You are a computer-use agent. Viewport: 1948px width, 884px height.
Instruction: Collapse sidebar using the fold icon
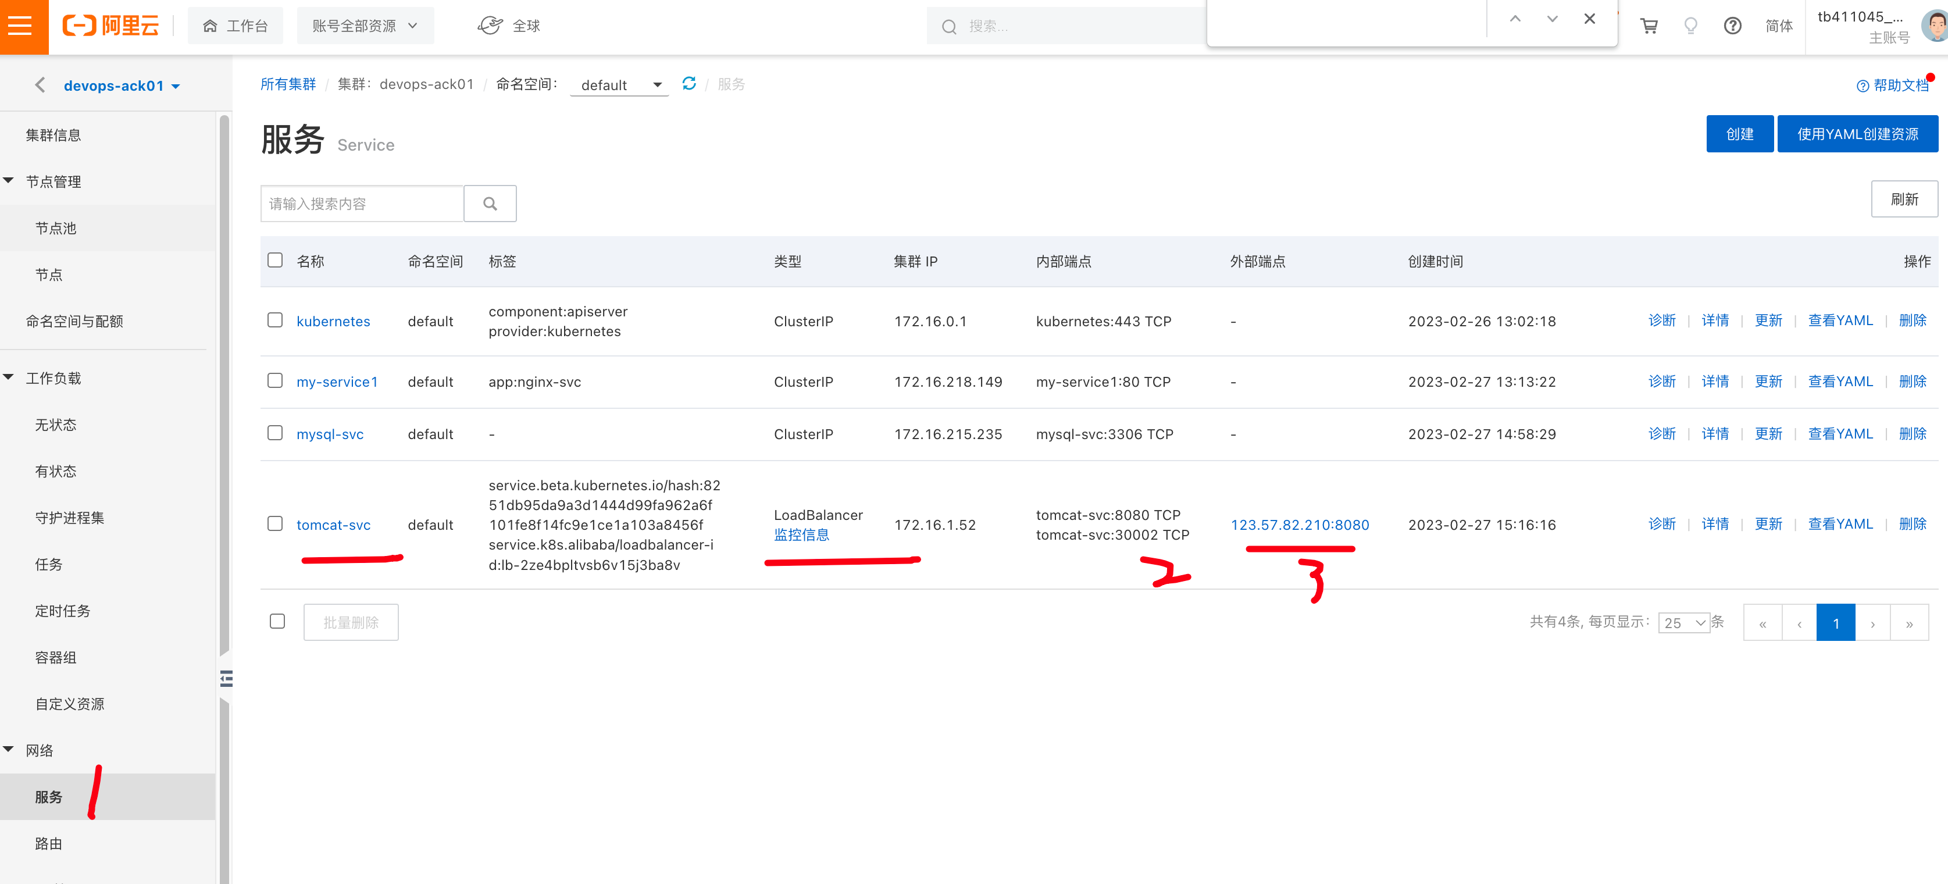pos(226,678)
